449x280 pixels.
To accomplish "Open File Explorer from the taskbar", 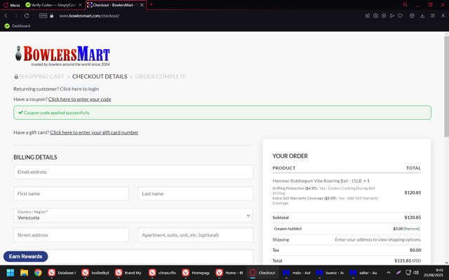I will pyautogui.click(x=24, y=272).
